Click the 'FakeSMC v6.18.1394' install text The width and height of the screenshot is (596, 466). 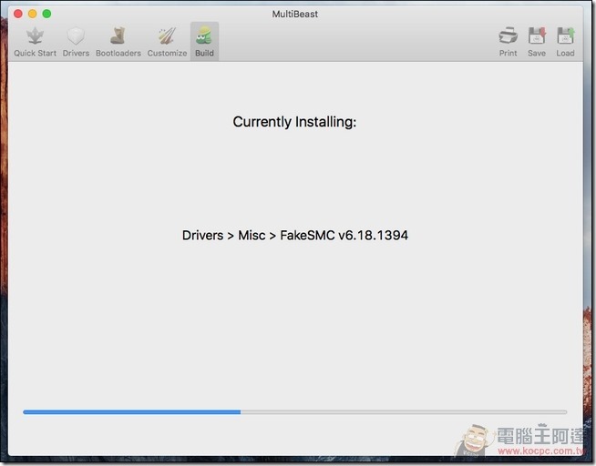pyautogui.click(x=344, y=236)
